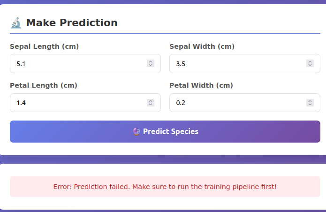The image size is (326, 212).
Task: Step Petal Width down with spinner arrow
Action: [x=310, y=105]
